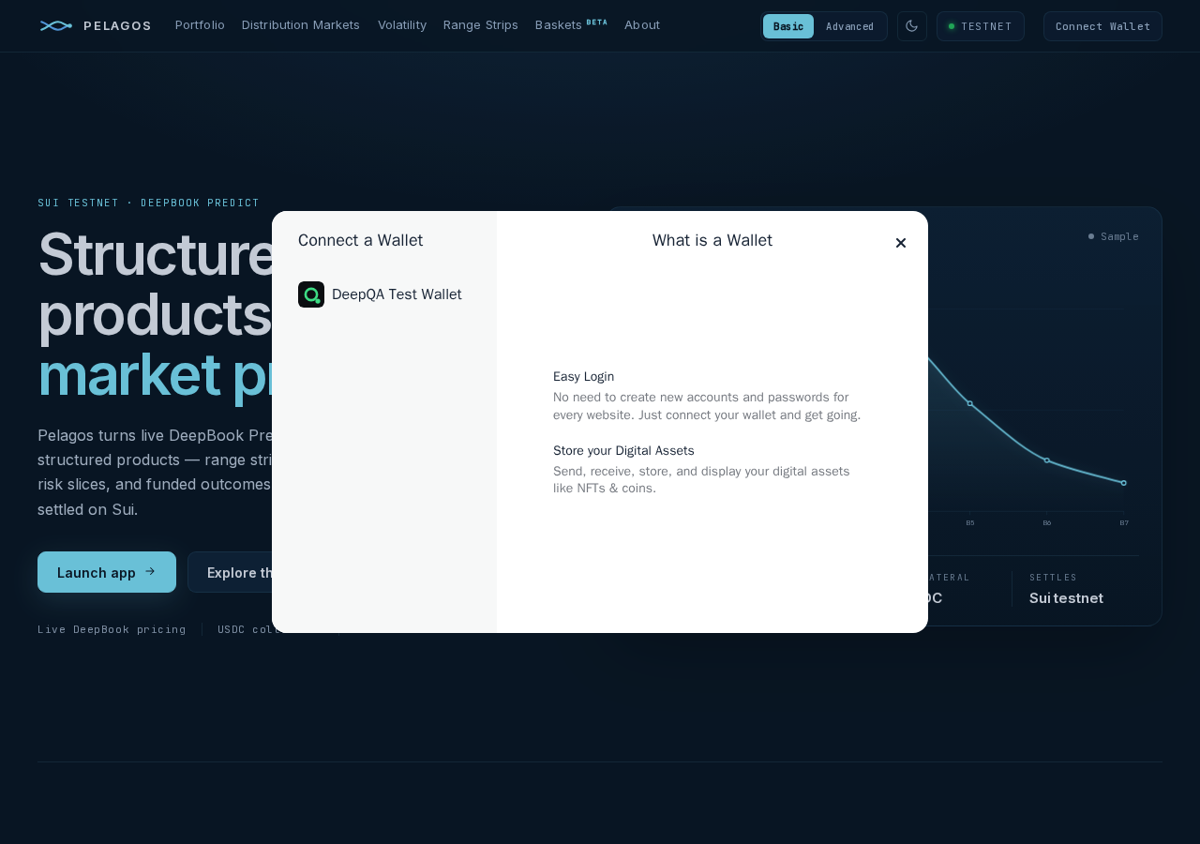The image size is (1200, 844).
Task: Click the Pelagos wave logo icon
Action: tap(56, 25)
